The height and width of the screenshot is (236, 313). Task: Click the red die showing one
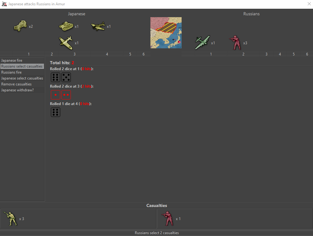(56, 95)
